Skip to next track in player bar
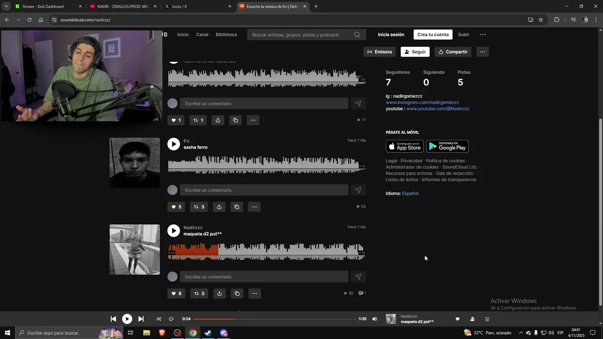 141,319
